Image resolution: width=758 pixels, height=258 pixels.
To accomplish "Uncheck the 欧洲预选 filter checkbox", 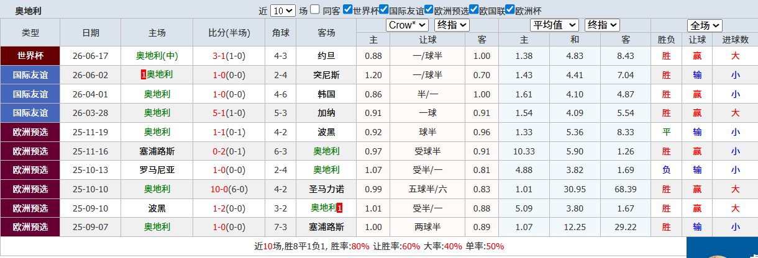I will point(429,9).
